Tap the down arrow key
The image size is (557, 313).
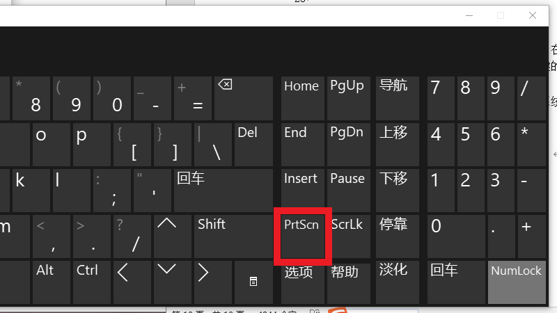(173, 282)
